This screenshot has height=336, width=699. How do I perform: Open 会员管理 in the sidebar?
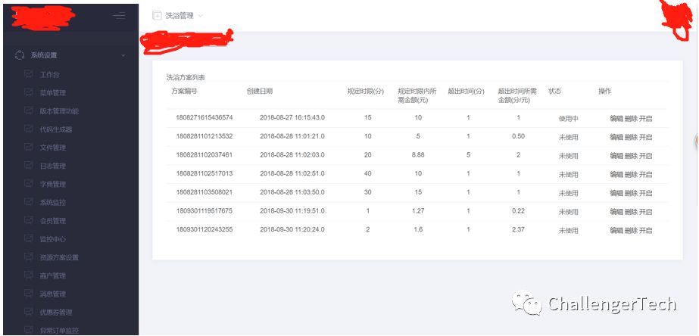click(52, 220)
